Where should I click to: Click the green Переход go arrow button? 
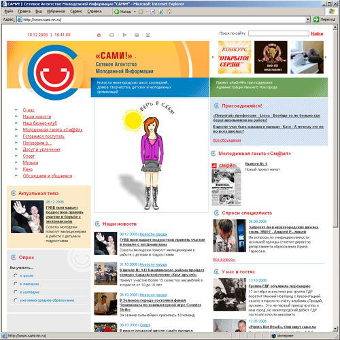click(x=316, y=20)
